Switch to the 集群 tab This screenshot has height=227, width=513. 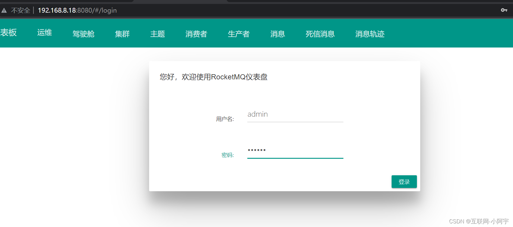(122, 34)
